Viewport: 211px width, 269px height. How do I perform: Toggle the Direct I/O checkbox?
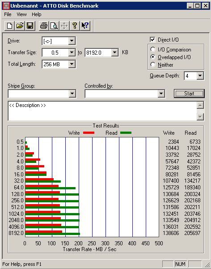(x=152, y=40)
